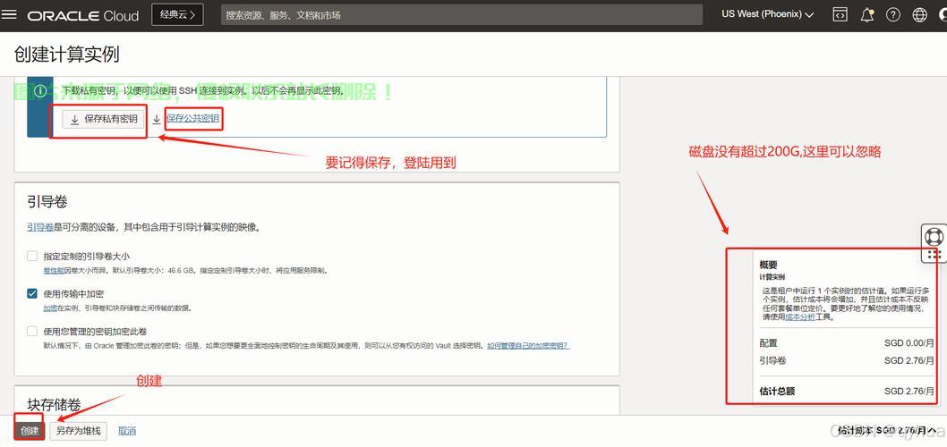Click the 另存为堆栈 button

[79, 431]
